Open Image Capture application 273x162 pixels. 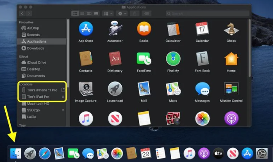86,89
